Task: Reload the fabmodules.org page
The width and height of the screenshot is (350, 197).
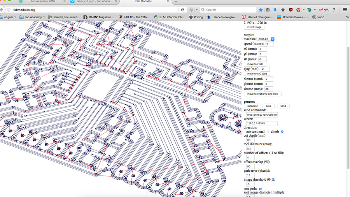Action: [182, 10]
